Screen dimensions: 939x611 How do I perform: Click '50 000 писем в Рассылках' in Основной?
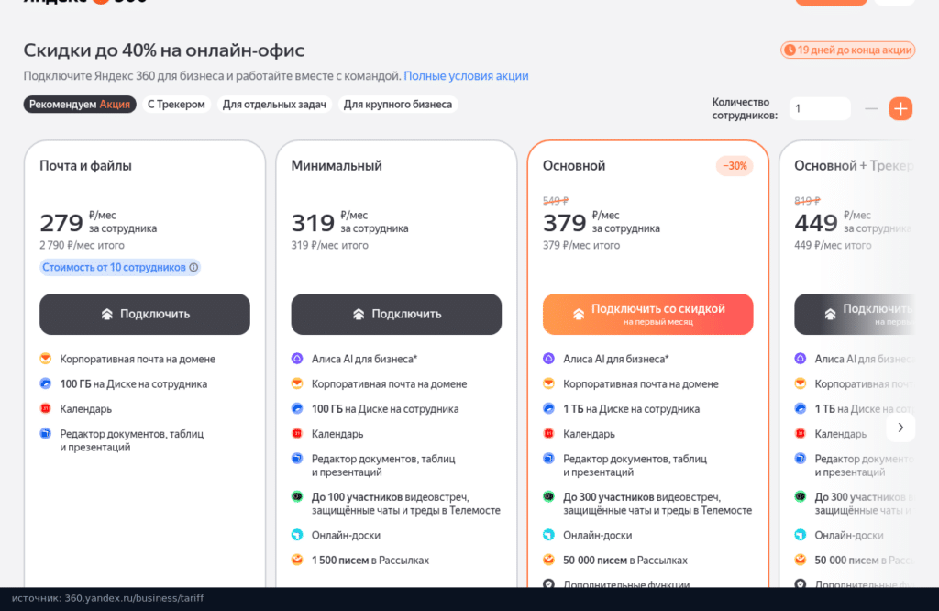point(625,560)
